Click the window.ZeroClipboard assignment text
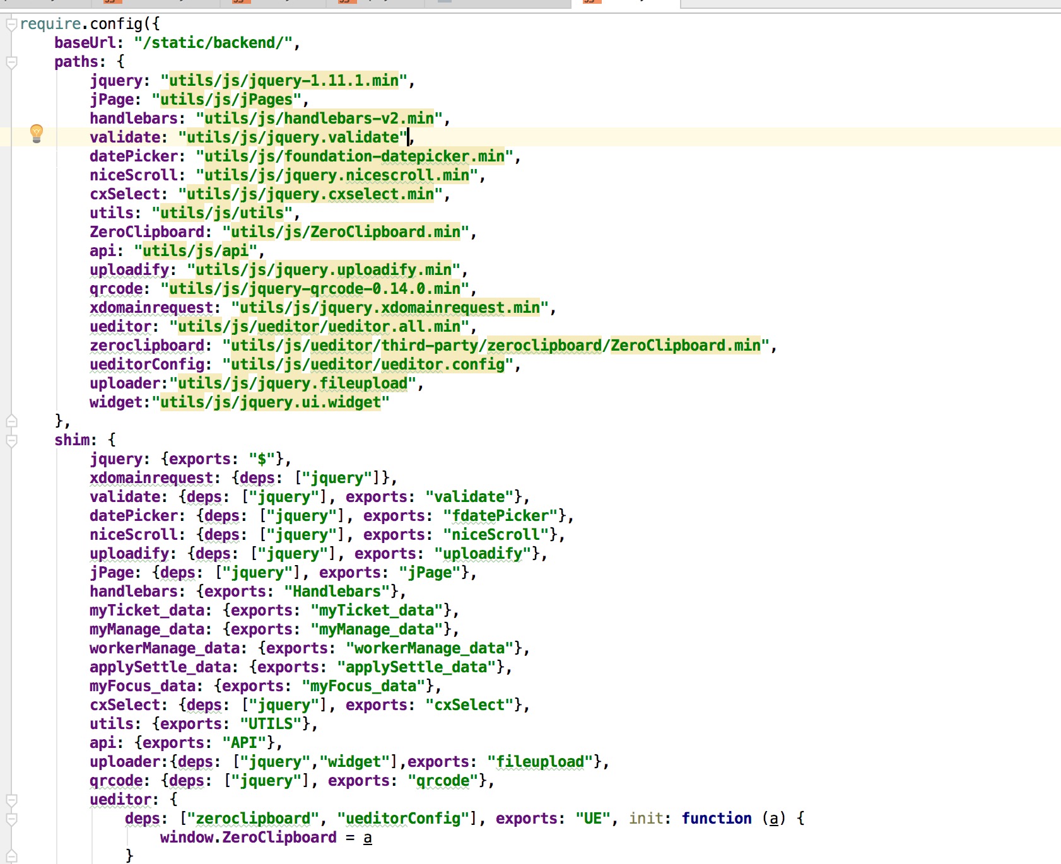Screen dimensions: 1061x864 tap(266, 838)
